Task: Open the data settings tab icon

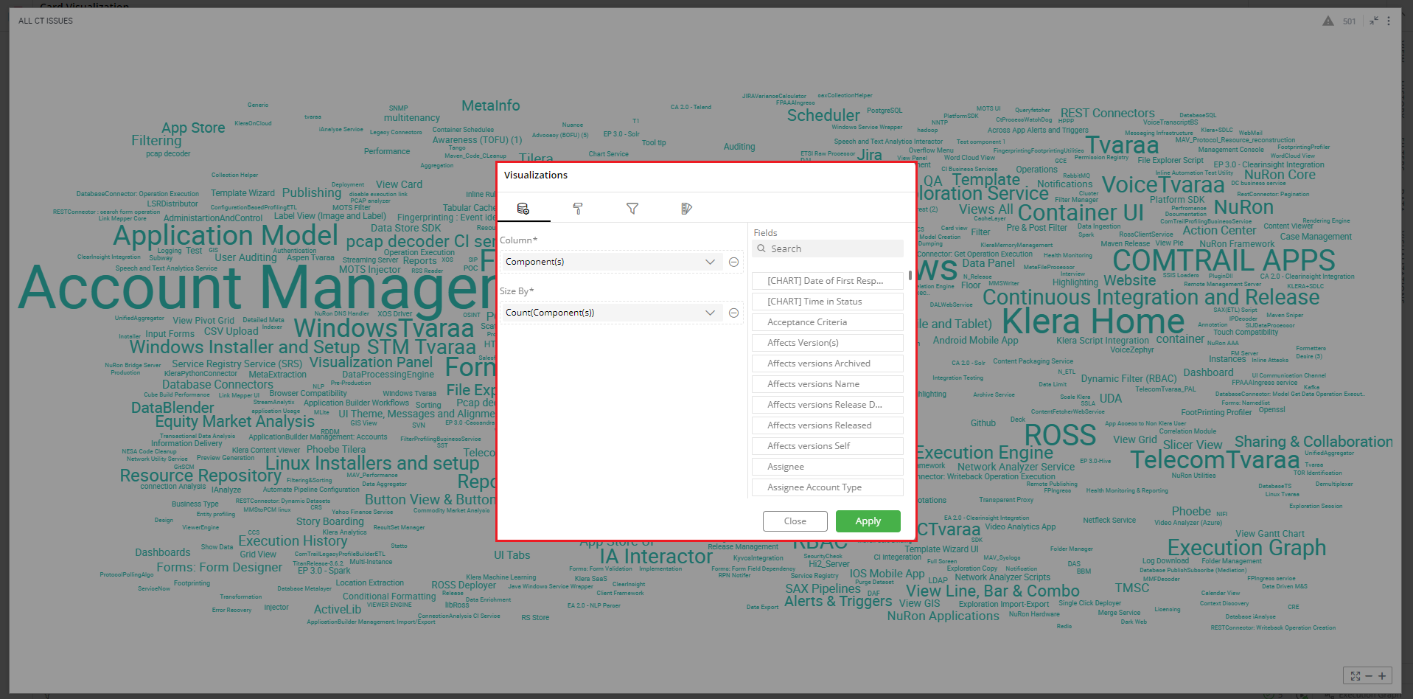Action: (523, 209)
